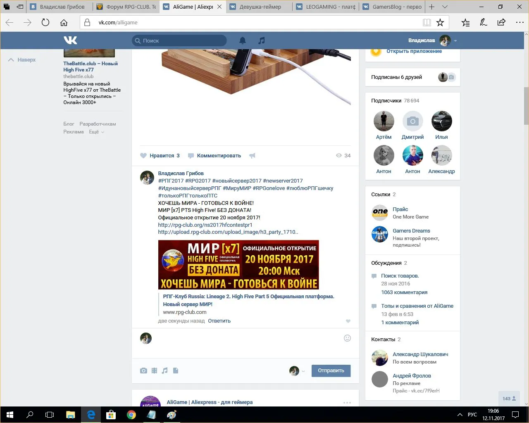Open hashtag #РПГ2017
529x423 pixels.
tap(171, 181)
